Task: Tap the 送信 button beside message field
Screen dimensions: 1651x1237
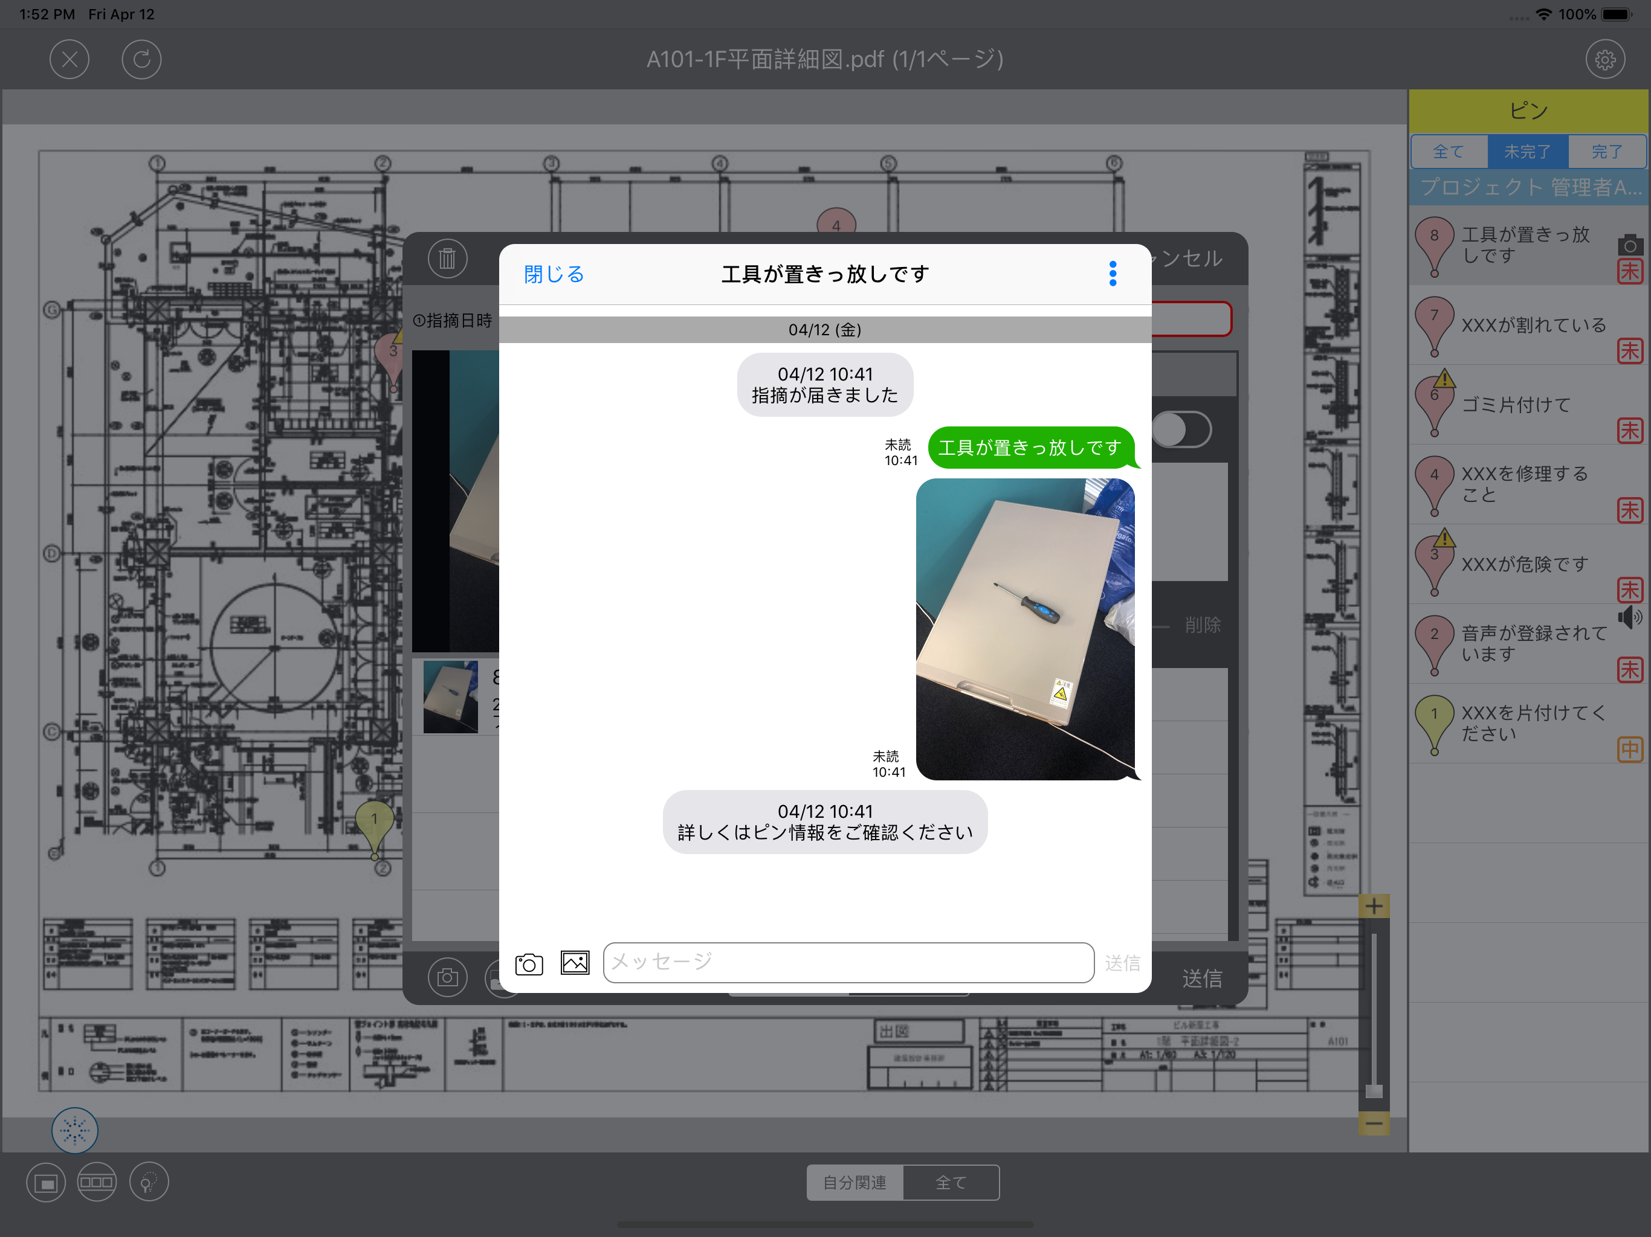Action: (1122, 962)
